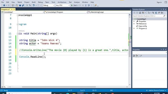This screenshot has height=94, width=168.
Task: Expand the Program.cs node in Solution Explorer
Action: pyautogui.click(x=134, y=28)
